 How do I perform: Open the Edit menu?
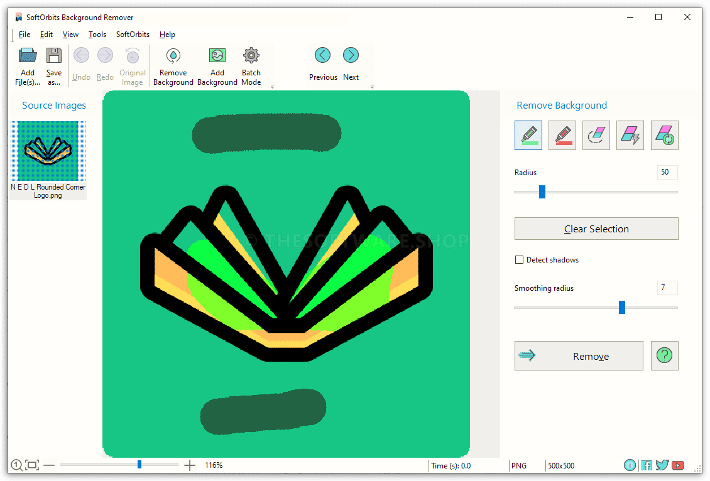[46, 35]
